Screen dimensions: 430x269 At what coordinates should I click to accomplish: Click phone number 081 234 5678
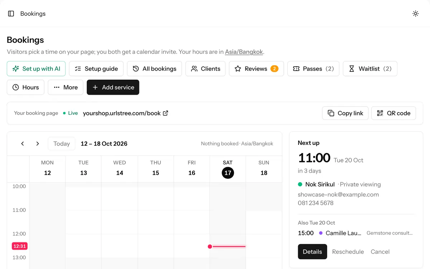(x=316, y=203)
